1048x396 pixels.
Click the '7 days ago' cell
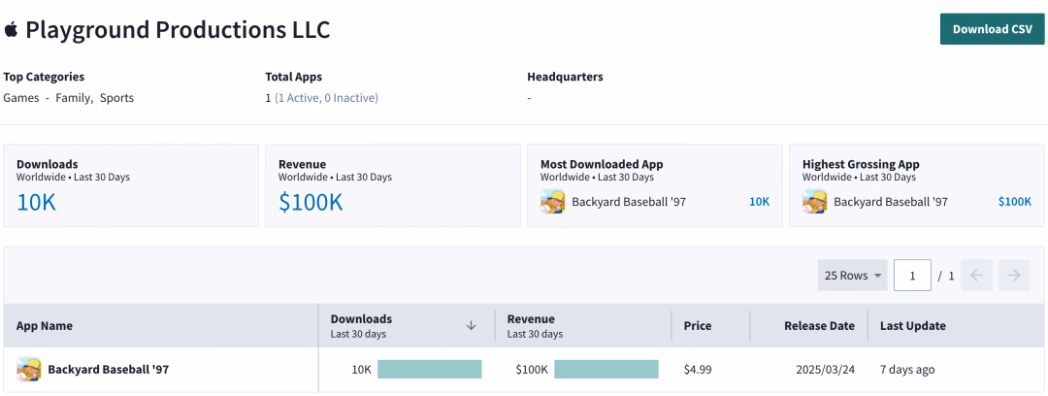point(907,369)
